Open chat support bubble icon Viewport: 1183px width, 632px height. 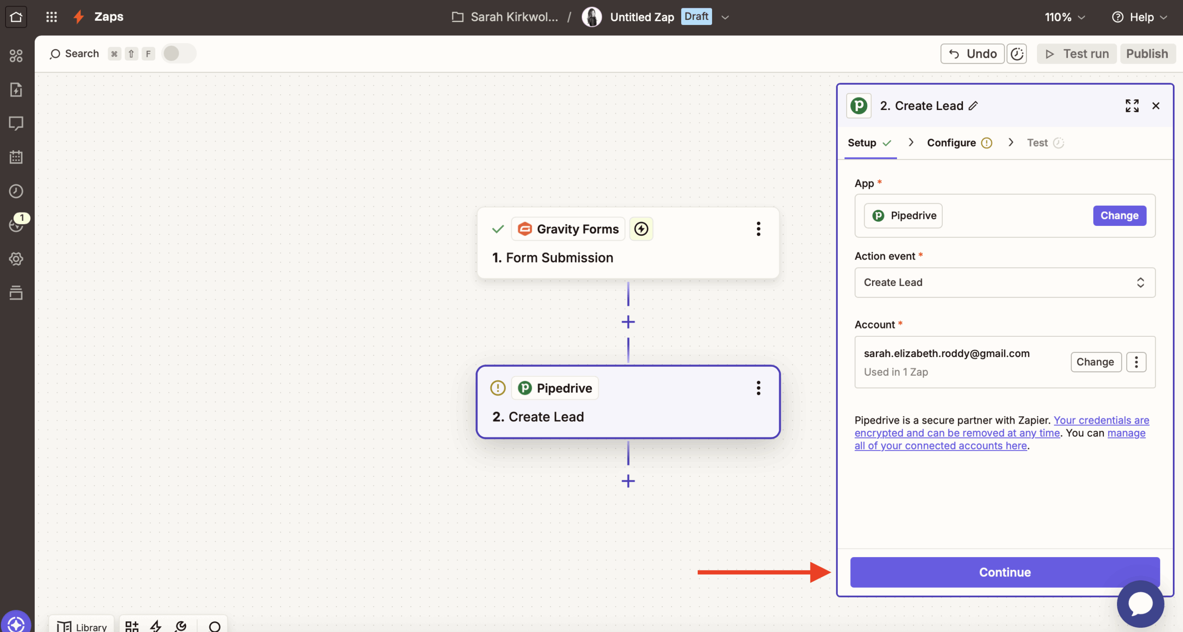pos(1140,603)
